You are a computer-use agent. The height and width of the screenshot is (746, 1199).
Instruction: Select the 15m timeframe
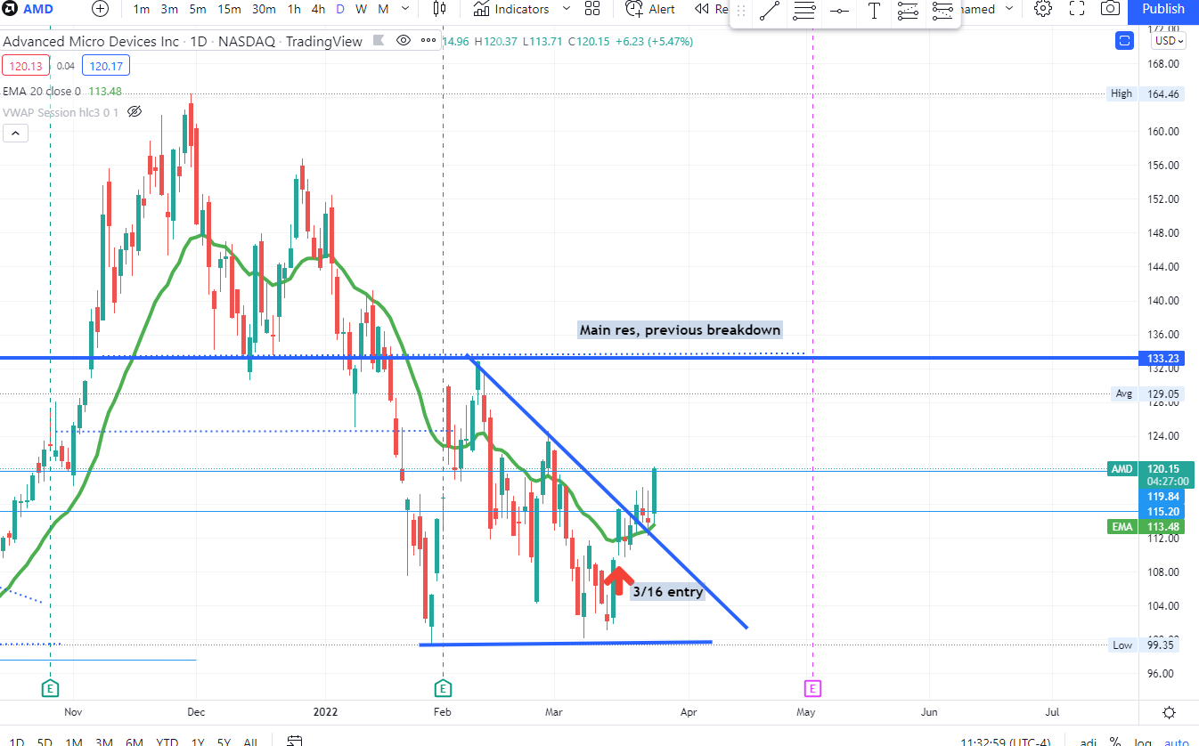pos(229,9)
